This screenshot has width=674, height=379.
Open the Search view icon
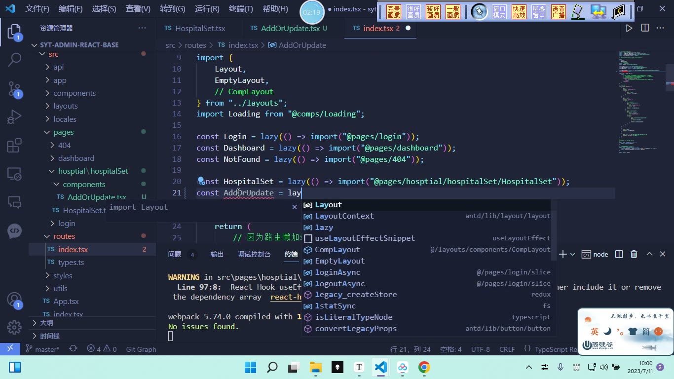pyautogui.click(x=14, y=60)
